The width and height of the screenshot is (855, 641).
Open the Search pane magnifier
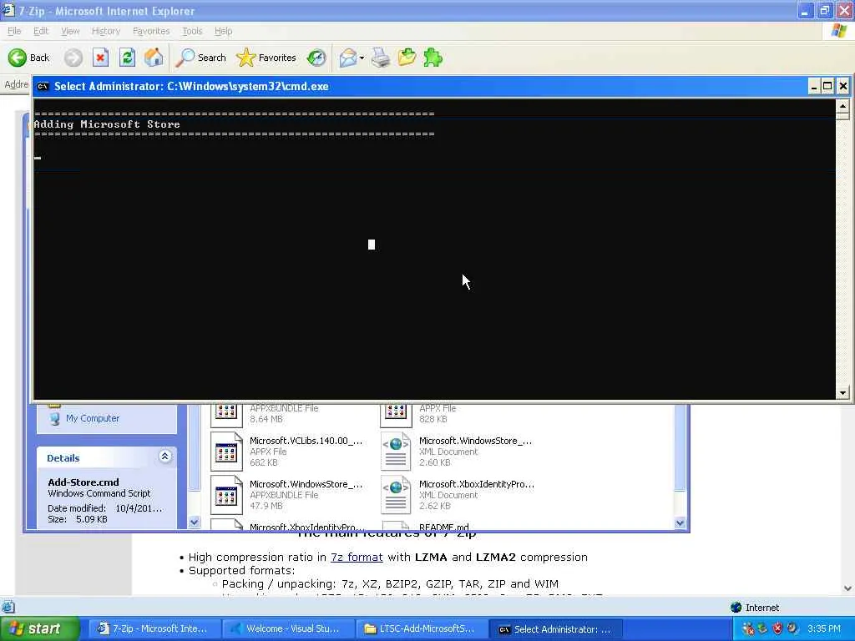tap(200, 58)
